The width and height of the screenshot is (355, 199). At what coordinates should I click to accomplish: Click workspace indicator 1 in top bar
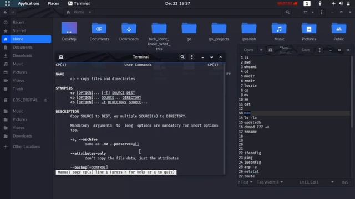pyautogui.click(x=307, y=3)
